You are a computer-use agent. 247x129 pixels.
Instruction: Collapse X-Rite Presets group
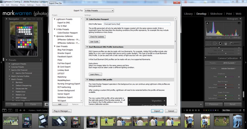click(55, 29)
